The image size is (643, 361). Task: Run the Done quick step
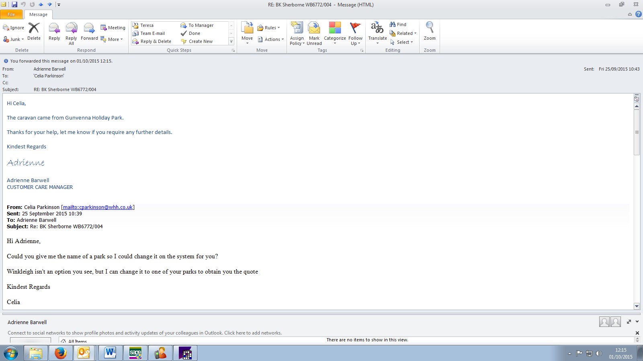(190, 33)
